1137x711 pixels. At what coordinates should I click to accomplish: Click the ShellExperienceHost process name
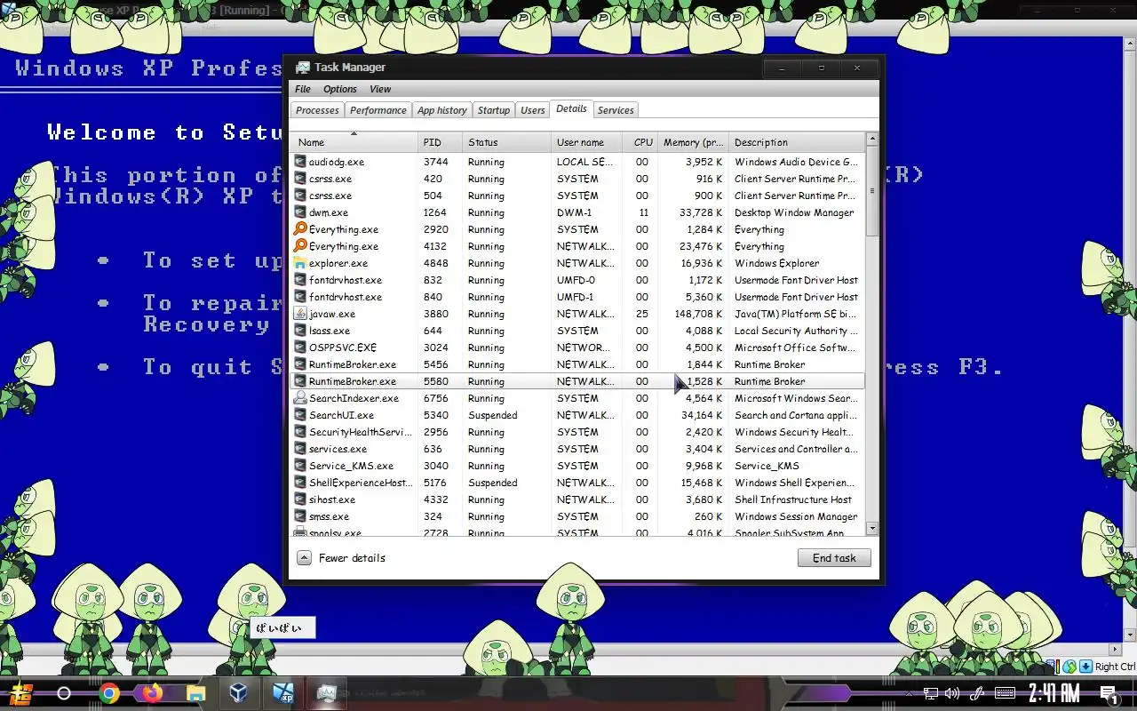coord(360,483)
